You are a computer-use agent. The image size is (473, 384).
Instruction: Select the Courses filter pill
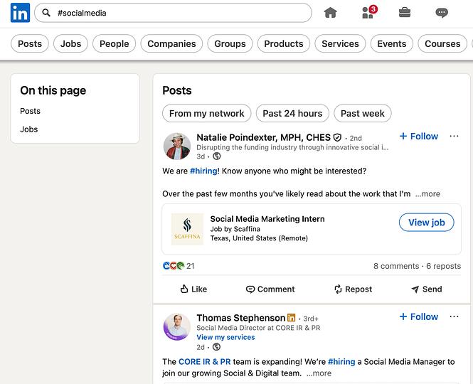pyautogui.click(x=442, y=44)
